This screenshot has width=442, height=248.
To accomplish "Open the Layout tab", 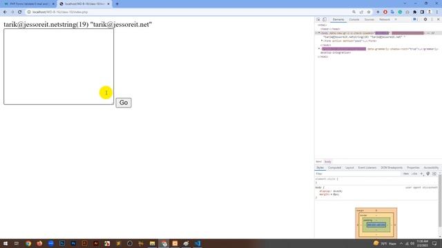I will coord(349,167).
